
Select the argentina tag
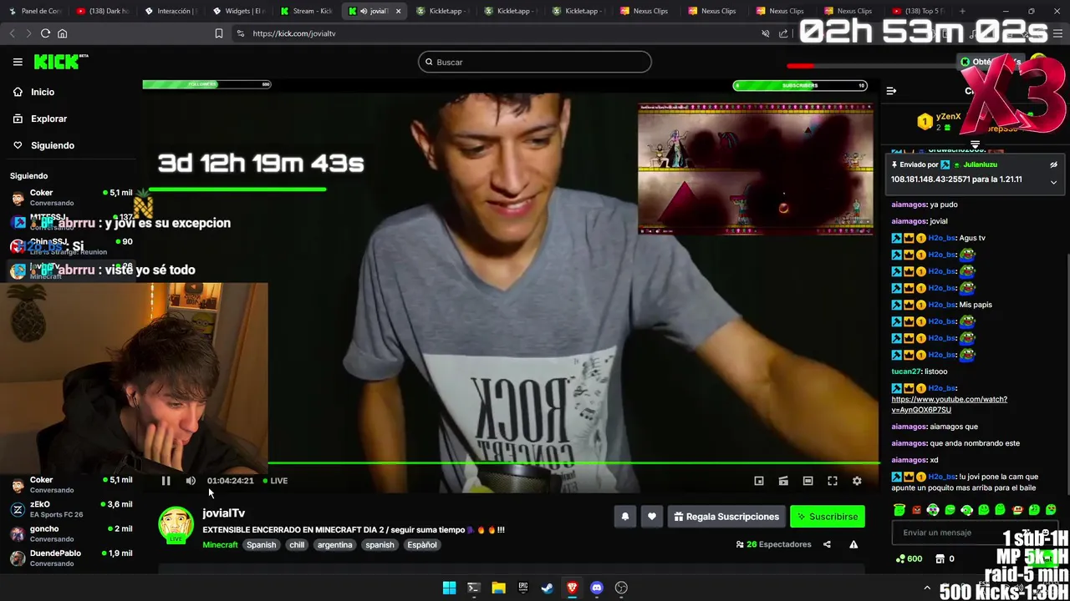click(x=334, y=545)
